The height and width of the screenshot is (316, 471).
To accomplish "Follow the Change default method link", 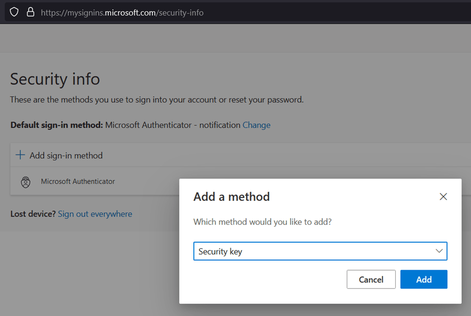I will point(256,125).
